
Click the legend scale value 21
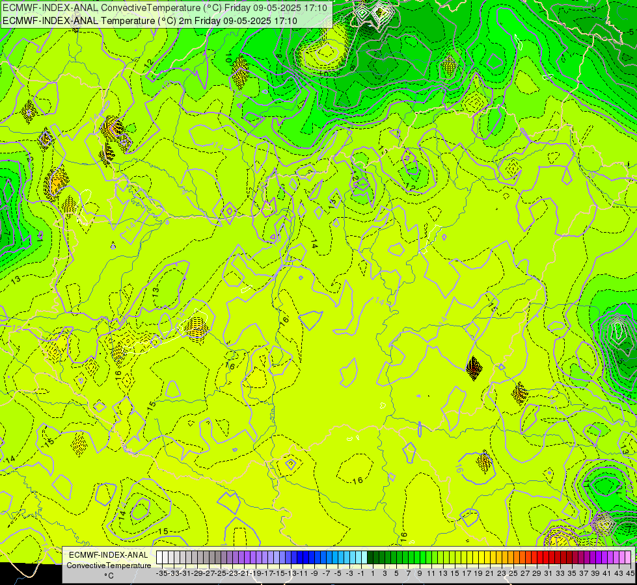(489, 573)
